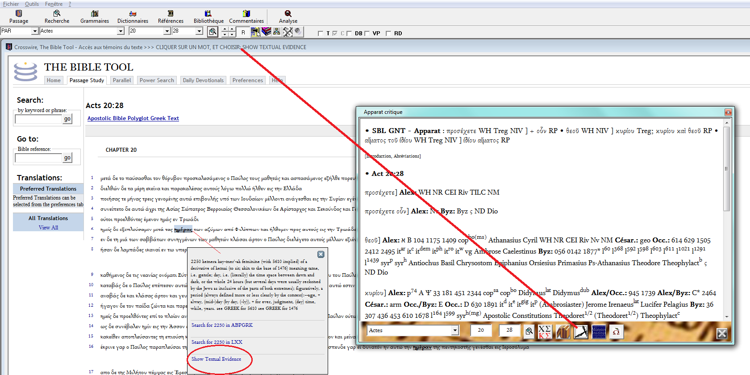Viewport: 750px width, 375px height.
Task: Click the grey X icon in Apparat critique toolbar
Action: [722, 333]
